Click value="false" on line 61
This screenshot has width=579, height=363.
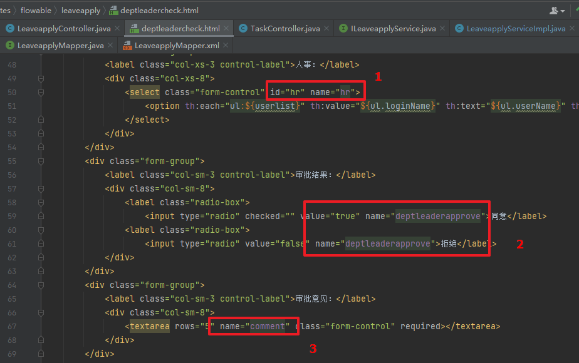(x=278, y=244)
